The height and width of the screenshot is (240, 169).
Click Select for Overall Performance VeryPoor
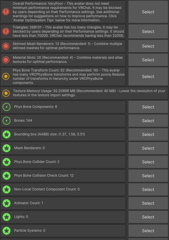148,12
